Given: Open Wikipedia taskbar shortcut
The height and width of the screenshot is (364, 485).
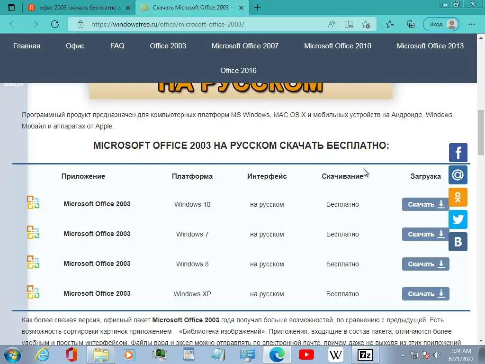Looking at the screenshot, I should (x=336, y=355).
